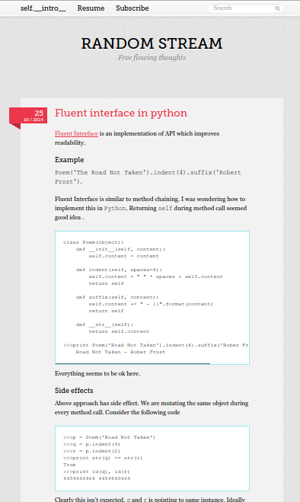Screen dimensions: 300x502
Task: Click the Free flowing thoughts tagline
Action: [152, 58]
